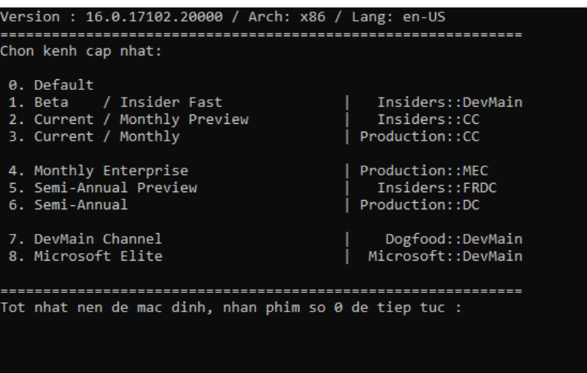Viewport: 587px width, 373px height.
Task: Click the 'Insiders::CC' text
Action: click(x=429, y=119)
